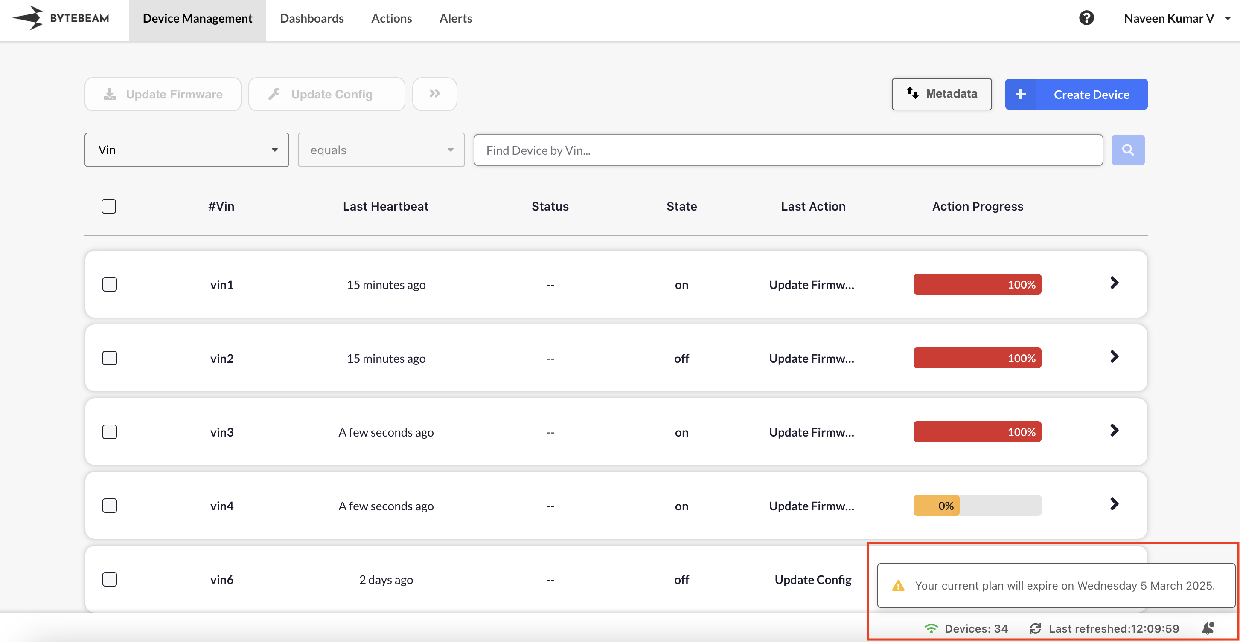The image size is (1240, 642).
Task: Click the double-chevron more actions button
Action: click(434, 94)
